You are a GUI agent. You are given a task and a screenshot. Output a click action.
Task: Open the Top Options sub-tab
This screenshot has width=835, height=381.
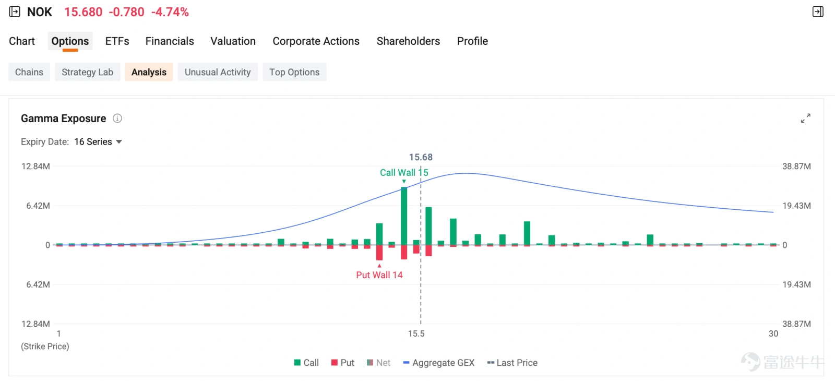294,72
